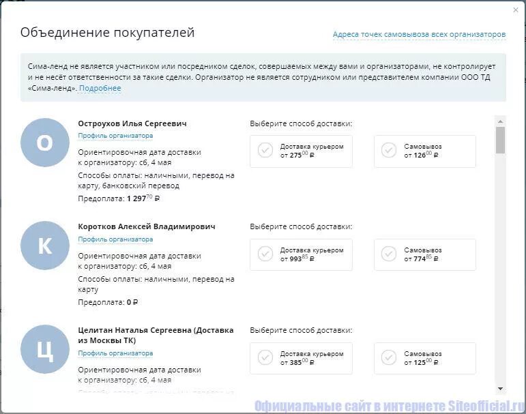Select Доставка курьером от 385 ₽ option

click(301, 358)
